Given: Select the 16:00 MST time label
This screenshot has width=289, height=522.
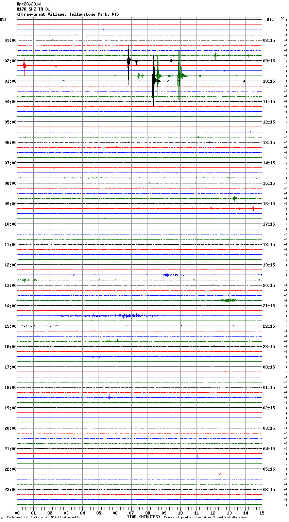Looking at the screenshot, I should coord(11,347).
